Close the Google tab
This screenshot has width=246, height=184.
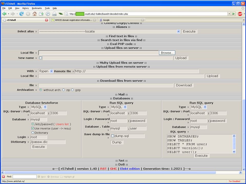click(x=142, y=20)
